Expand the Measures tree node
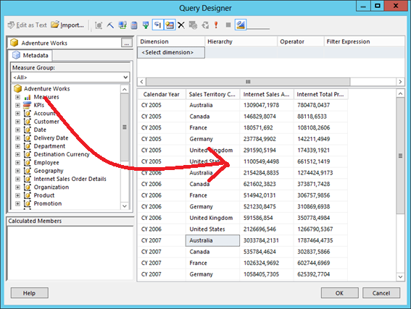Image resolution: width=411 pixels, height=309 pixels. pyautogui.click(x=17, y=97)
